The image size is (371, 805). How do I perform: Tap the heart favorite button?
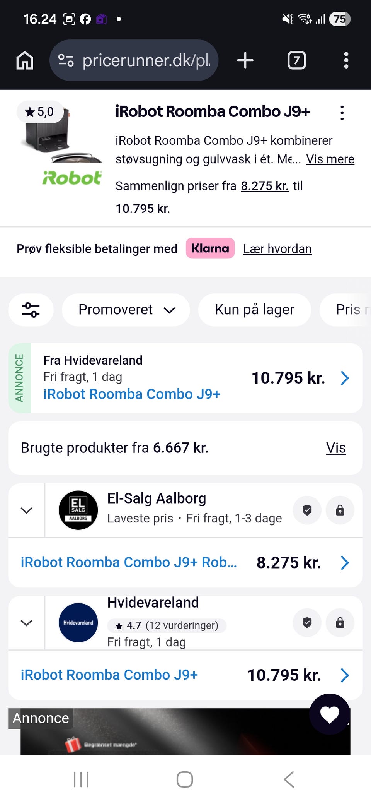(329, 714)
